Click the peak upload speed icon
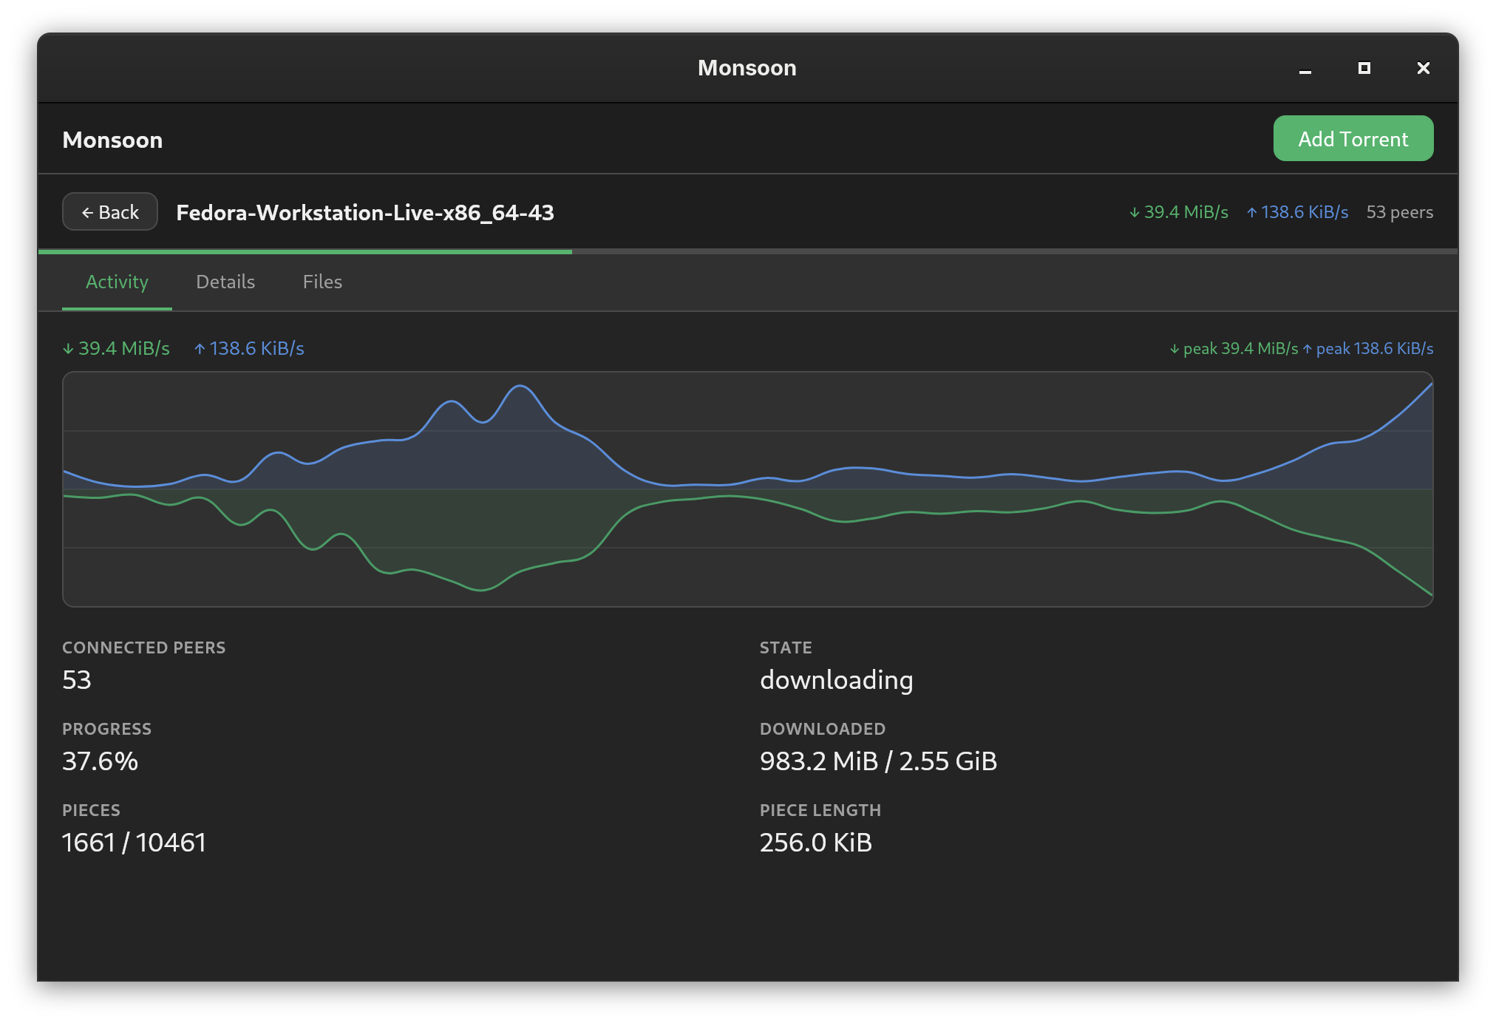This screenshot has height=1023, width=1496. (x=1308, y=348)
